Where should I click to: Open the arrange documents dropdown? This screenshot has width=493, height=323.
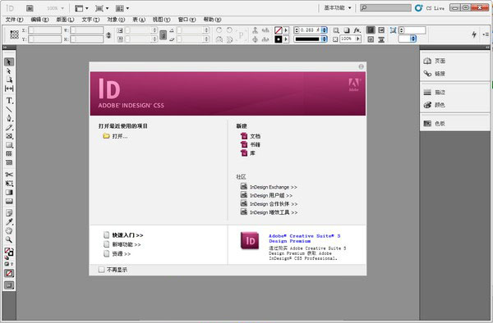click(x=122, y=8)
